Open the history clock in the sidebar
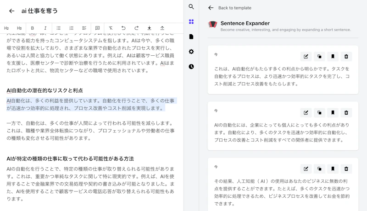 point(191,67)
